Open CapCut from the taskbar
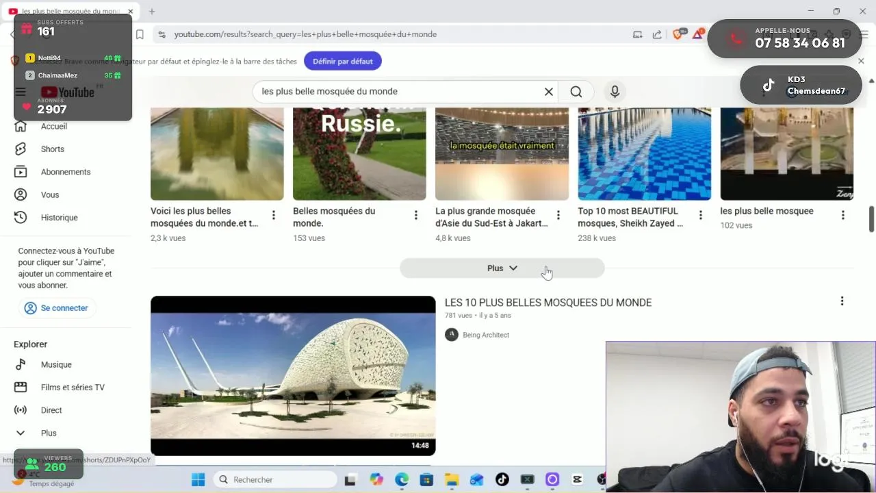 pos(577,479)
